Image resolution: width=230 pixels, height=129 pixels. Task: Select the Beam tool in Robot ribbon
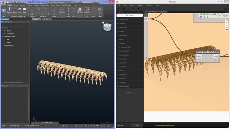pos(15,10)
